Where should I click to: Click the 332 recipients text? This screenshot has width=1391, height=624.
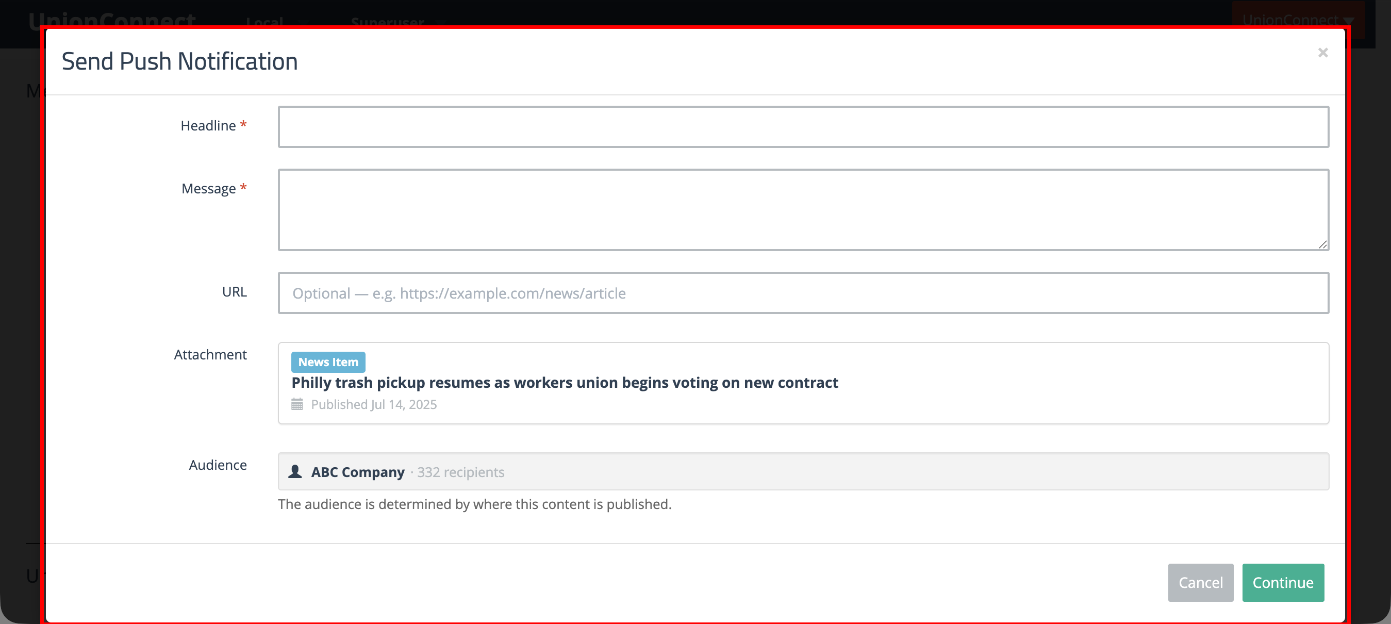(460, 472)
